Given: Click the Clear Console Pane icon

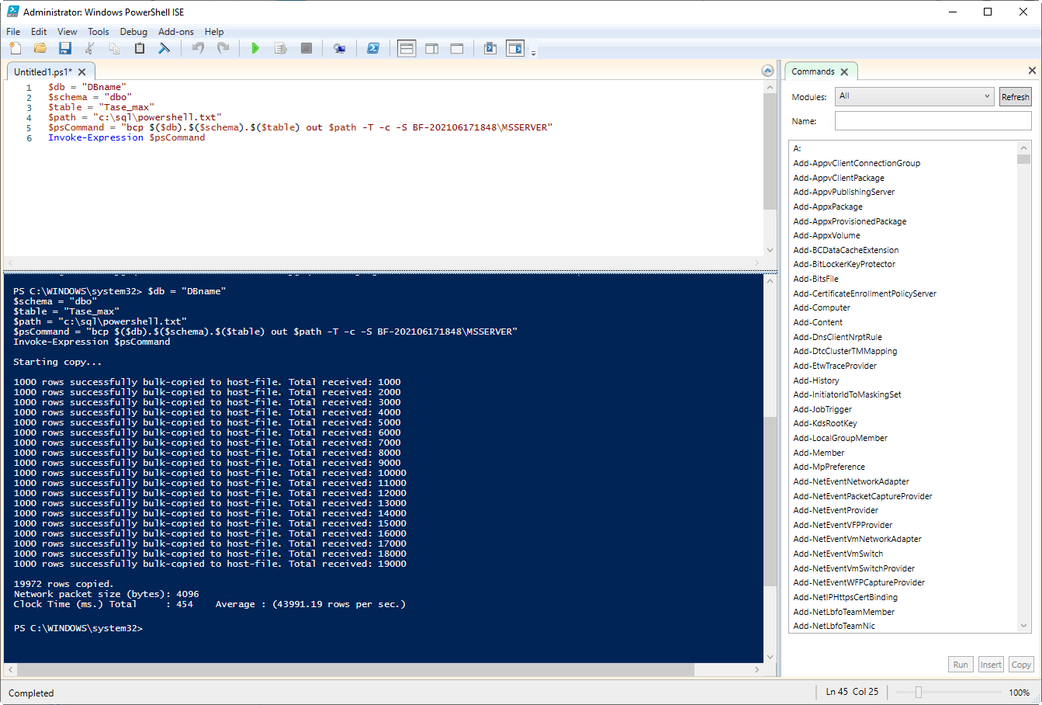Looking at the screenshot, I should [x=164, y=48].
